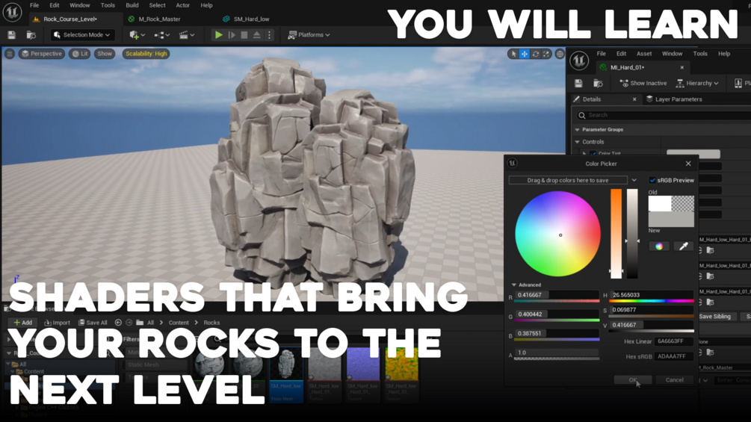Open the quick add content dropdown
Viewport: 751px width, 422px height.
[137, 35]
